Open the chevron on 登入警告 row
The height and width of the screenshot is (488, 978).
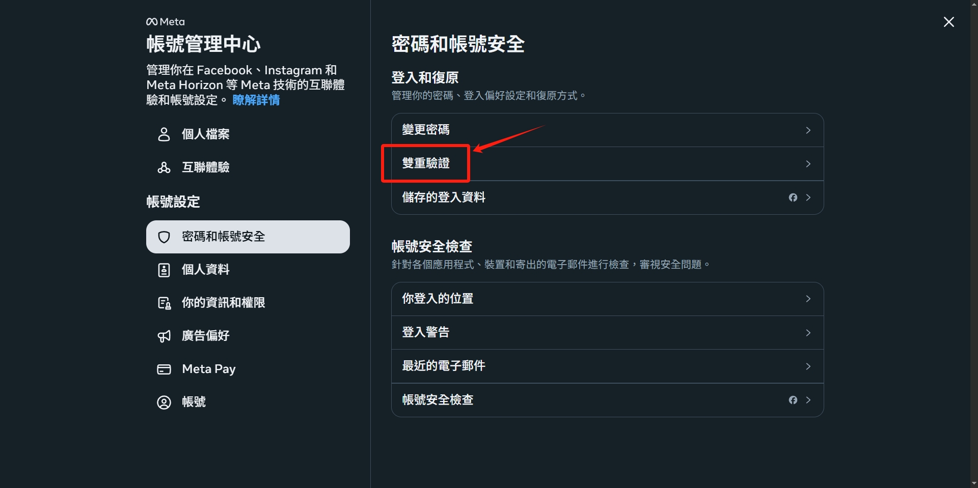click(x=808, y=333)
